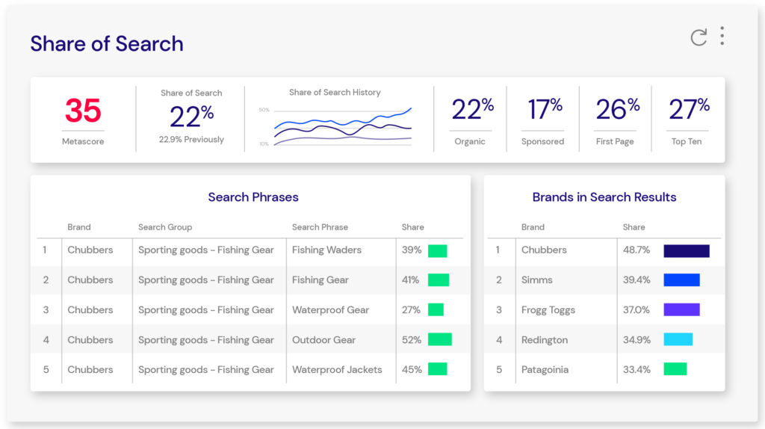765x429 pixels.
Task: Click the purple share bar for Frogg Toggs
Action: (x=681, y=309)
